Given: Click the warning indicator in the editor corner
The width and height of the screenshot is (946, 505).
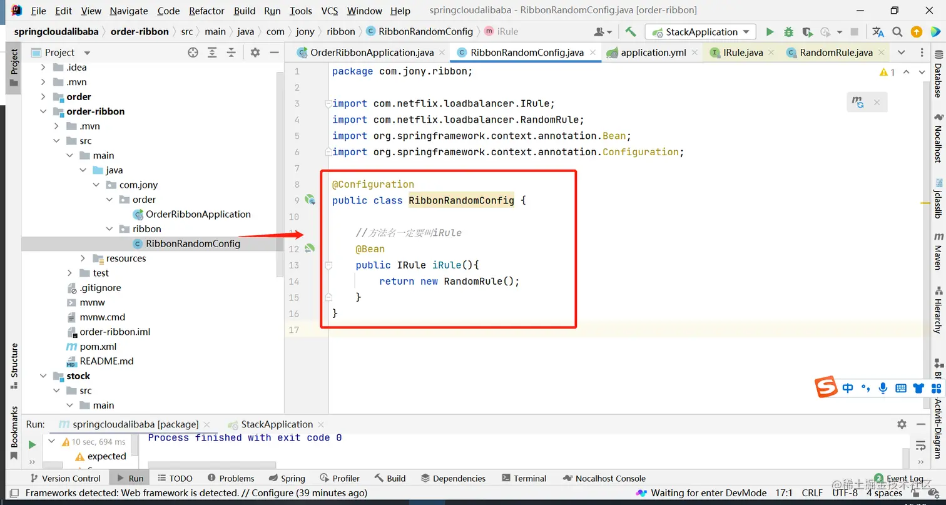Looking at the screenshot, I should tap(887, 73).
